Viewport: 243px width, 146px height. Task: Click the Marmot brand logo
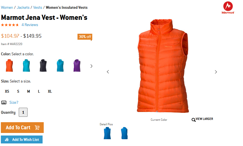[x=228, y=8]
